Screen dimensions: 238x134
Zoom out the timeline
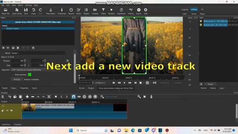102,97
